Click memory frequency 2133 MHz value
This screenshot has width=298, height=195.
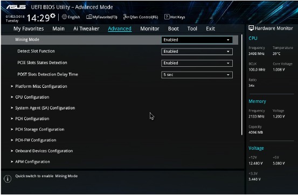257,116
